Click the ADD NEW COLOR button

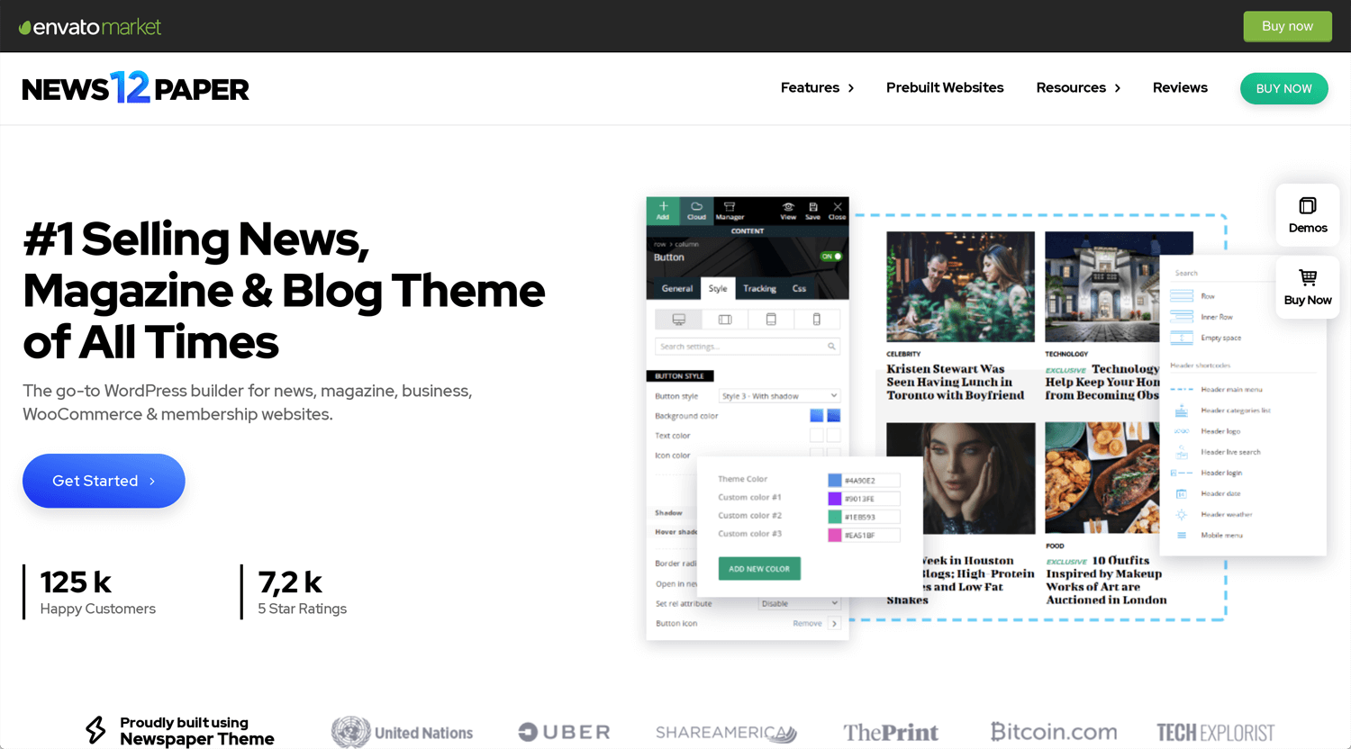tap(759, 569)
